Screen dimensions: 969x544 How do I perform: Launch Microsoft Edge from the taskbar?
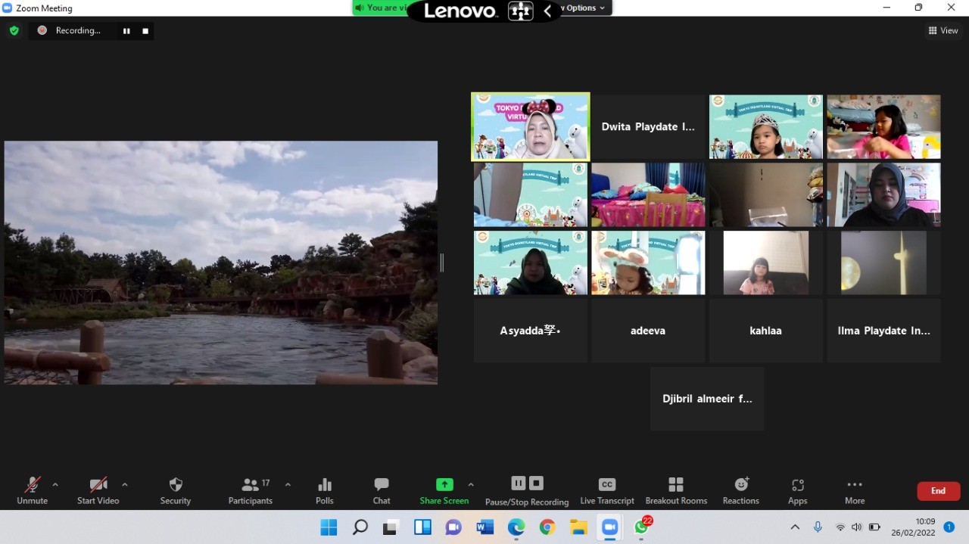(x=516, y=527)
